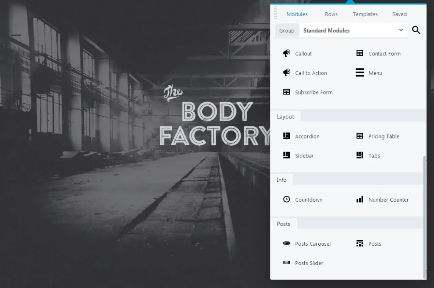The width and height of the screenshot is (434, 288).
Task: Click the Posts section heading
Action: point(284,224)
